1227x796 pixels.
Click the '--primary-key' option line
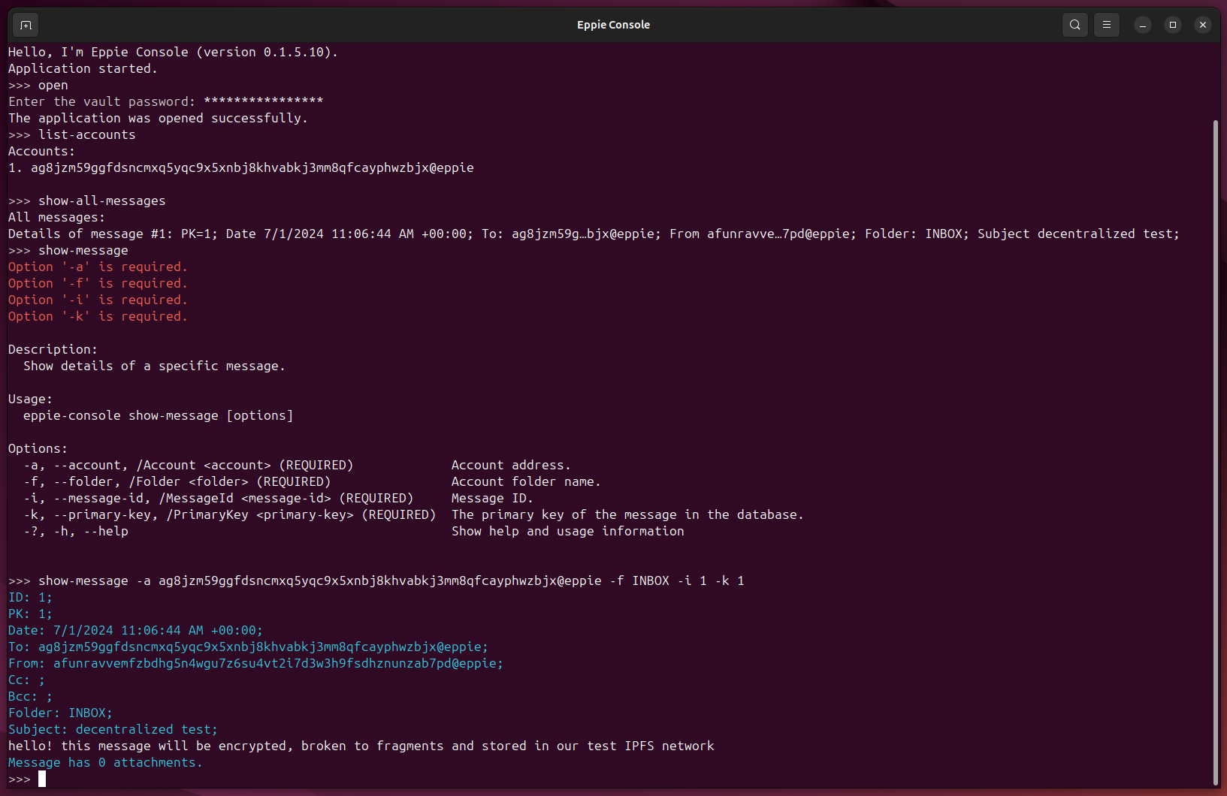[x=413, y=514]
